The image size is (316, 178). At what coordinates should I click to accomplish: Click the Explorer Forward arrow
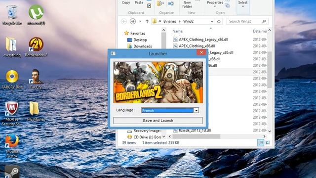pyautogui.click(x=133, y=21)
